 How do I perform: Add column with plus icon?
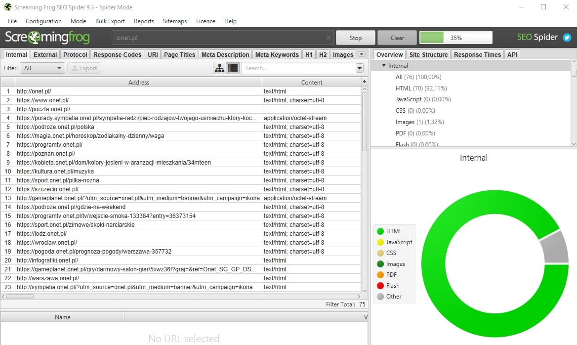click(x=364, y=82)
